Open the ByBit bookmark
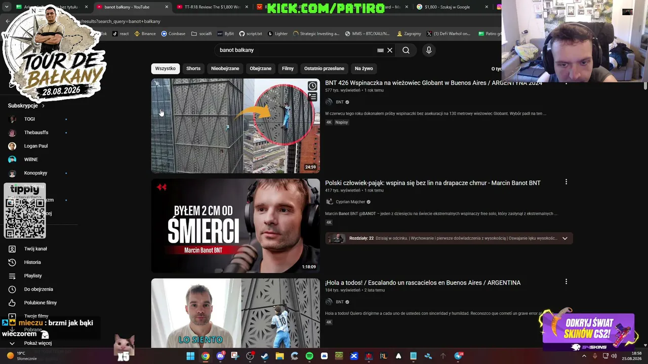648x364 pixels. 226,34
